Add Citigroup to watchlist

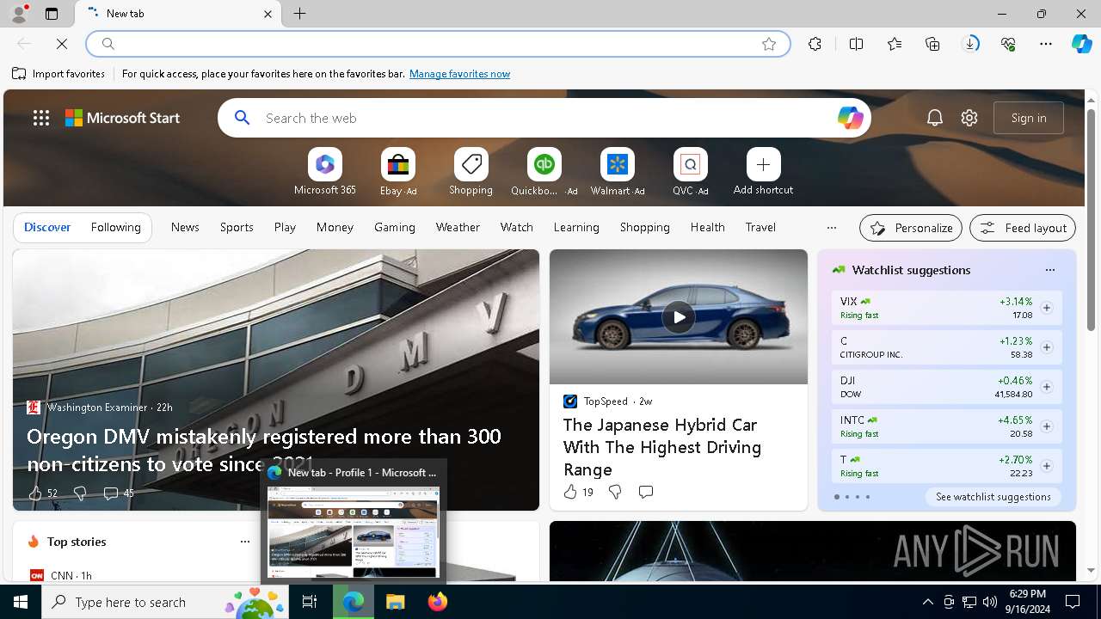click(1046, 347)
